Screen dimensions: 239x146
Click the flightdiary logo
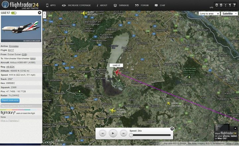(x=8, y=113)
